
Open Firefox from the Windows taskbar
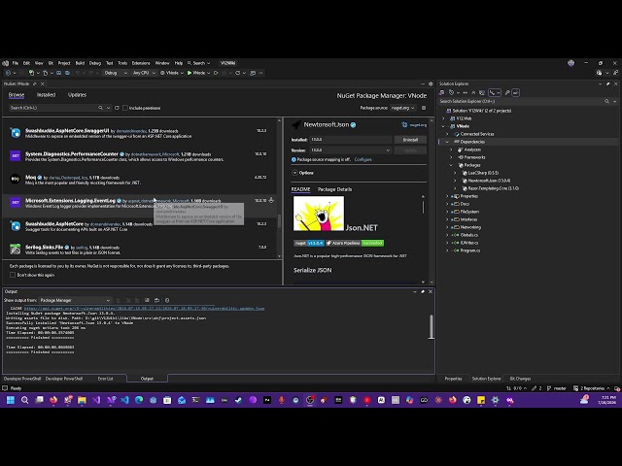[53, 400]
